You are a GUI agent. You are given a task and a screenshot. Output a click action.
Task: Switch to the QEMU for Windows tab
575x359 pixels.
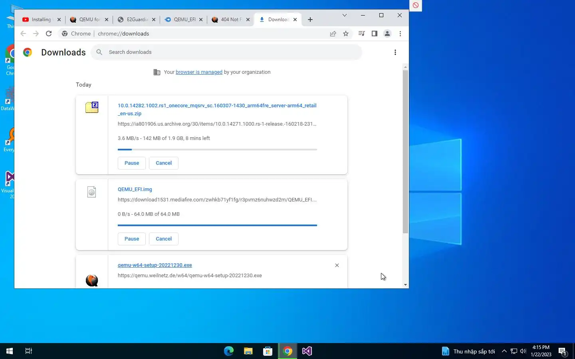click(85, 19)
